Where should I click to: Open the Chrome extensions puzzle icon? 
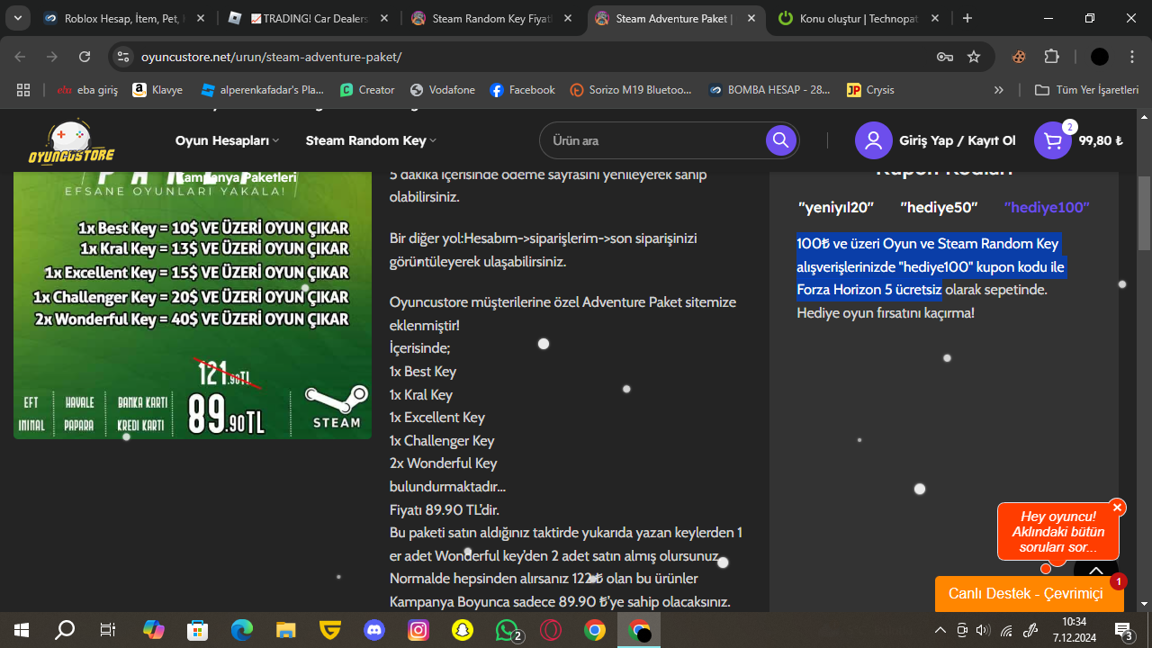pyautogui.click(x=1051, y=57)
